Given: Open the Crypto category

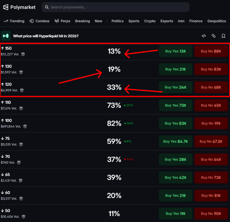Looking at the screenshot, I should click(x=150, y=21).
